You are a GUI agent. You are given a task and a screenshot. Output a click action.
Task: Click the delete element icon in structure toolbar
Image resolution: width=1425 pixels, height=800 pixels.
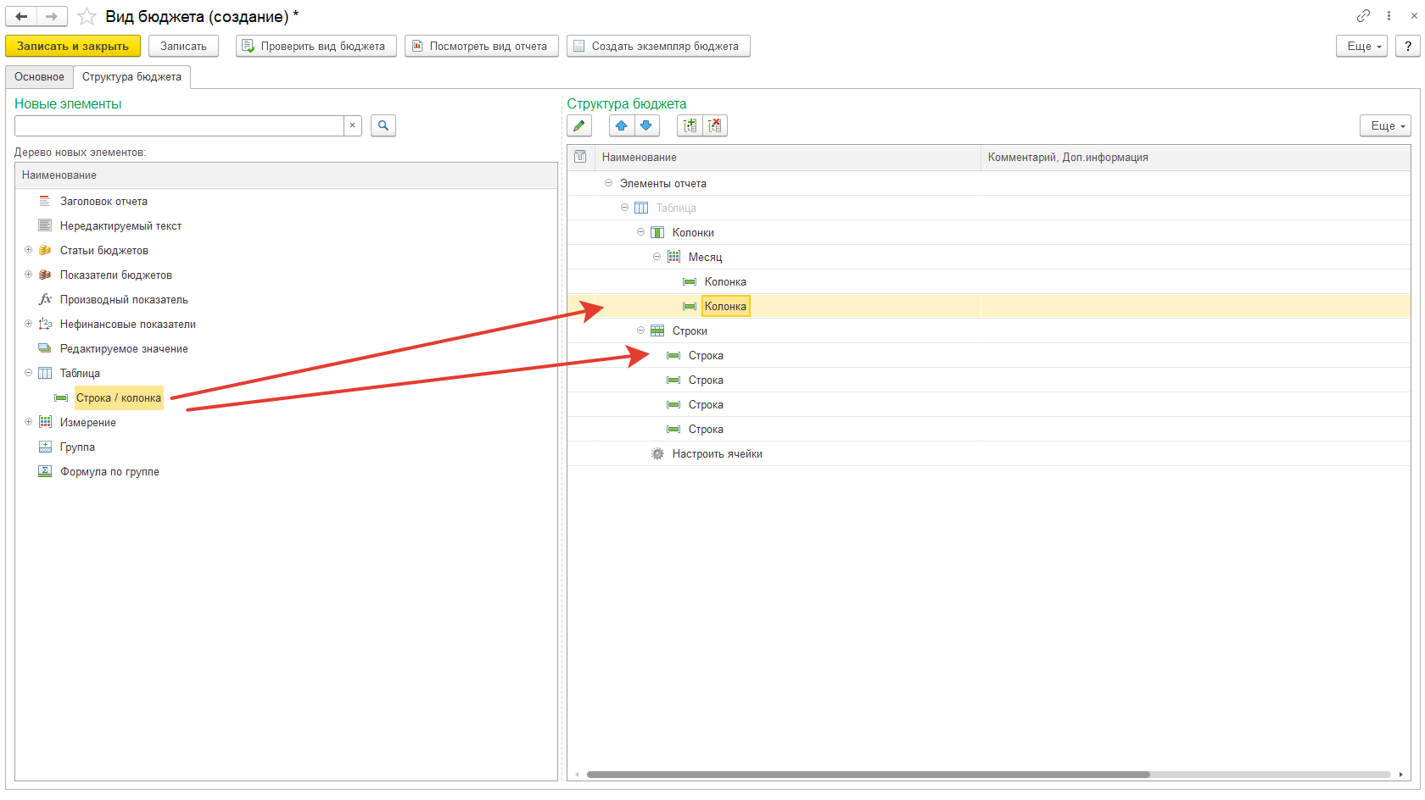click(x=715, y=126)
